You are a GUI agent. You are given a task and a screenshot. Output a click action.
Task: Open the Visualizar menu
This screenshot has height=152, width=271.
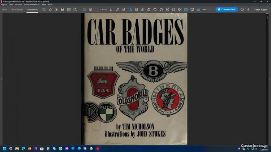point(18,5)
